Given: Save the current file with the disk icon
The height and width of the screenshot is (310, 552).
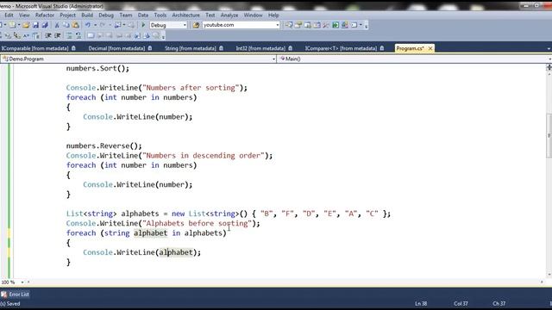Looking at the screenshot, I should click(35, 25).
